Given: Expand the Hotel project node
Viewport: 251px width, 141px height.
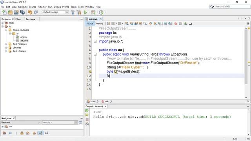Looking at the screenshot, I should [3, 23].
